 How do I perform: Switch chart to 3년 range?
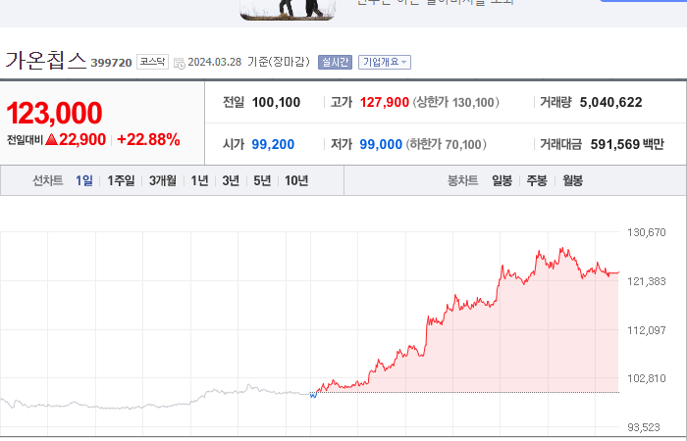click(231, 180)
